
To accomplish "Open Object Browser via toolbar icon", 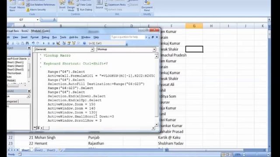I will (73, 43).
